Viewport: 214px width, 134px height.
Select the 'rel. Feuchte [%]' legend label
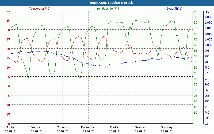pyautogui.click(x=108, y=9)
